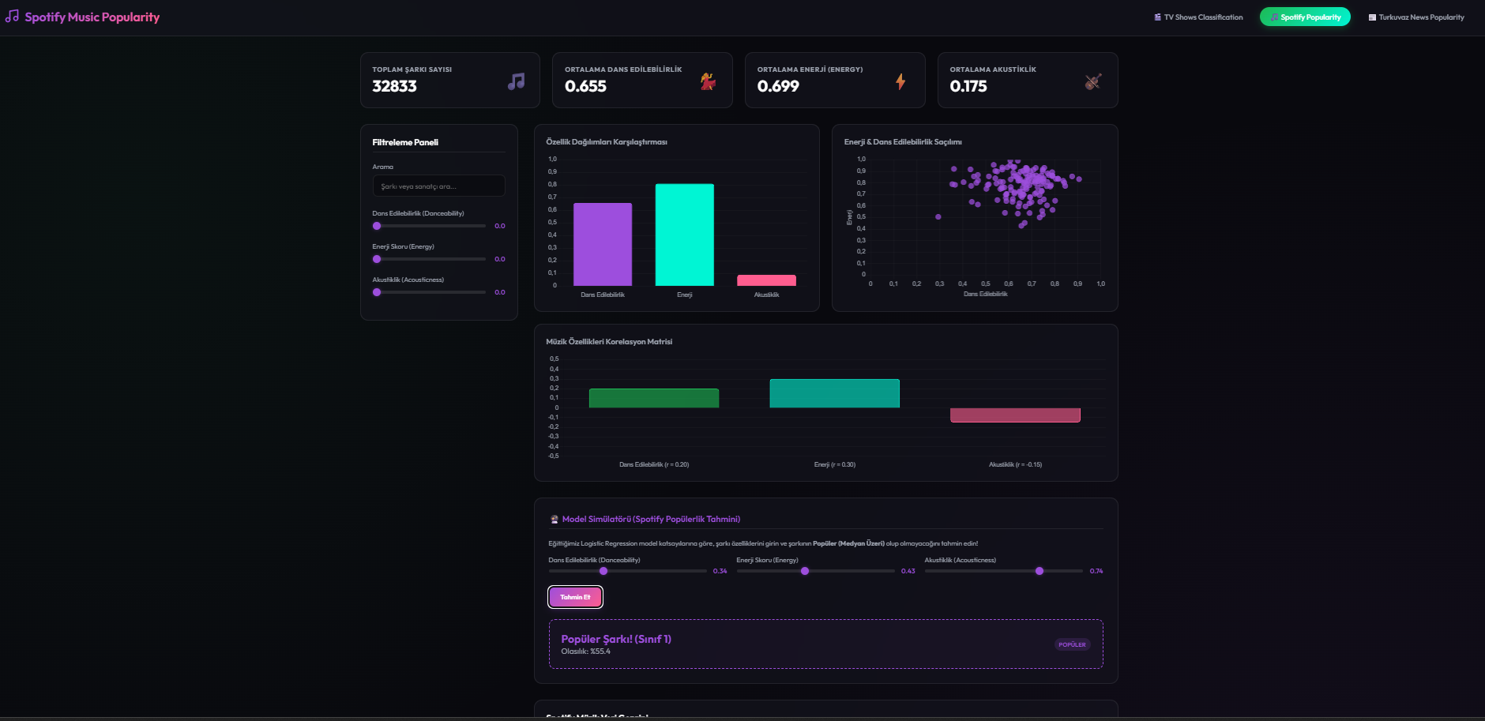Click the music note logo icon
This screenshot has height=721, width=1485.
pos(12,17)
